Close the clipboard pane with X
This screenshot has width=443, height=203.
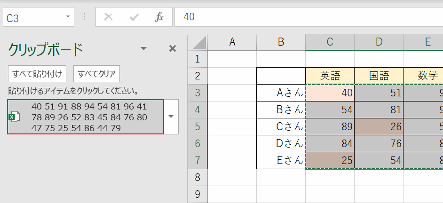tap(172, 48)
